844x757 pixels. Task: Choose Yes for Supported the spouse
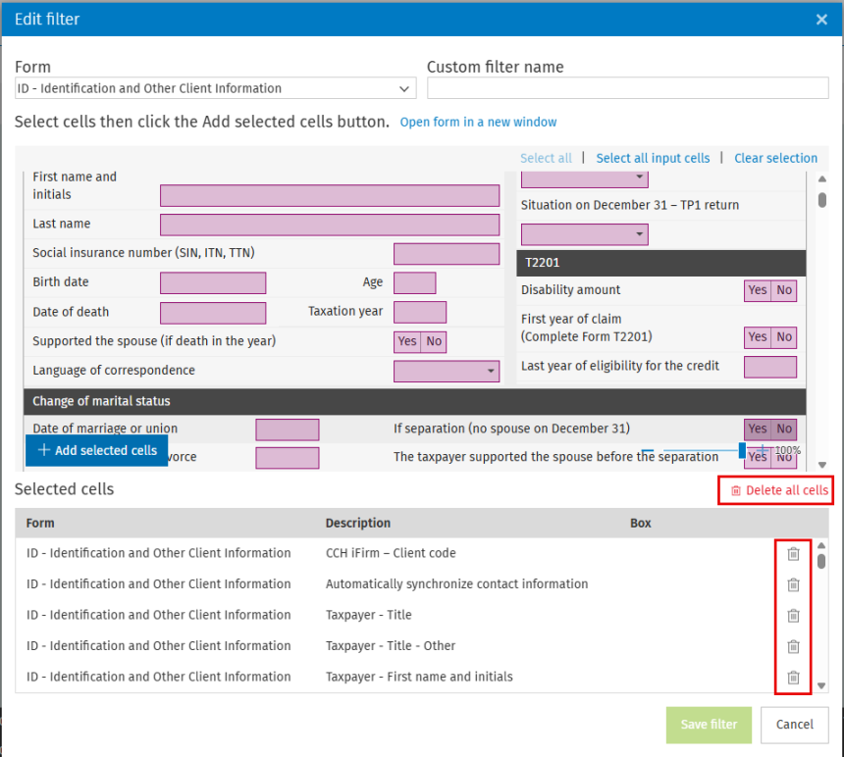[x=406, y=341]
